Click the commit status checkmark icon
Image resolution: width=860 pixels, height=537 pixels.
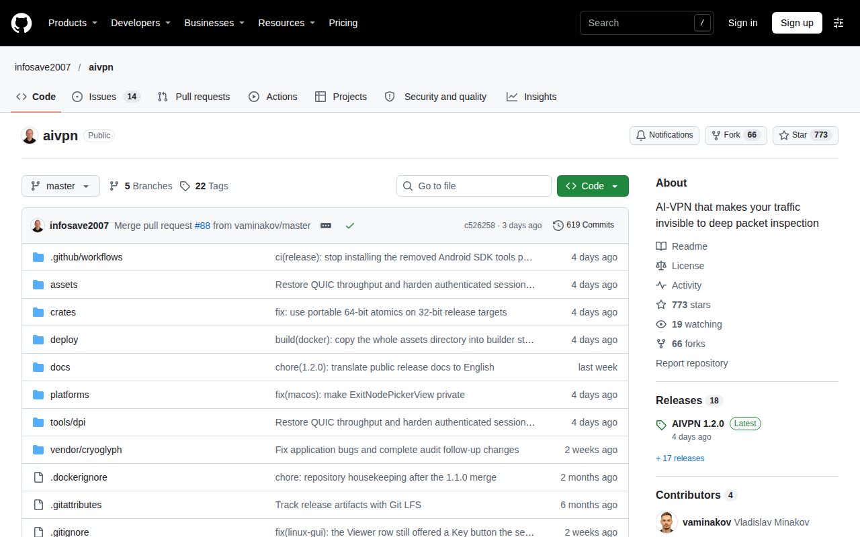point(349,226)
